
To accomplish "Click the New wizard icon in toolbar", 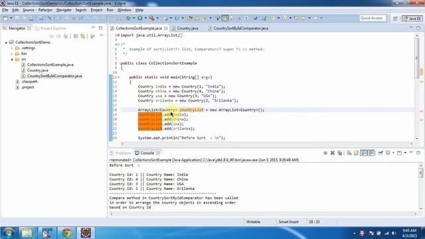I will [5, 18].
